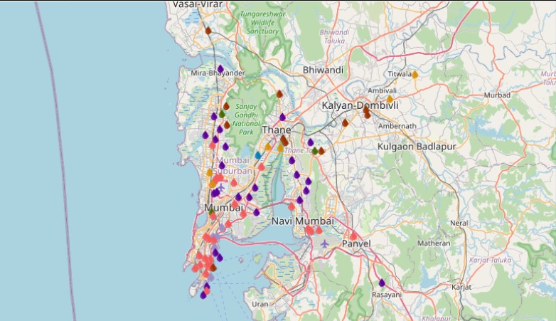
Task: Click the Kalyan-Dombivli city label
Action: [360, 105]
